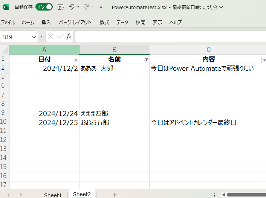Screen dimensions: 266x198
Task: Open the ヘルプ ribbon tab
Action: pyautogui.click(x=176, y=22)
